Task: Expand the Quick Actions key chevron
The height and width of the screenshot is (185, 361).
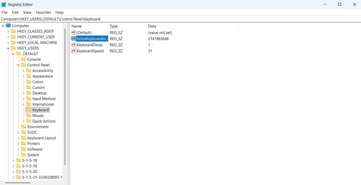Action: [x=24, y=121]
